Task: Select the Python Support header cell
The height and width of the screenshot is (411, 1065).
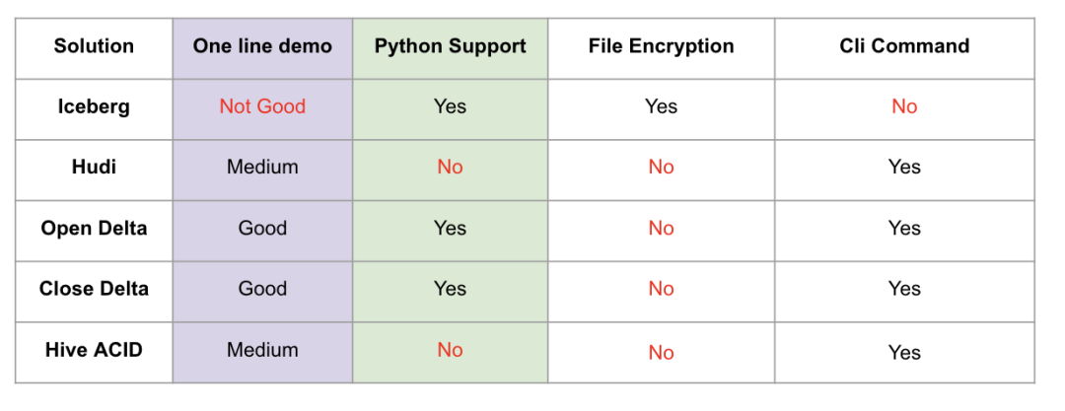Action: pos(451,46)
